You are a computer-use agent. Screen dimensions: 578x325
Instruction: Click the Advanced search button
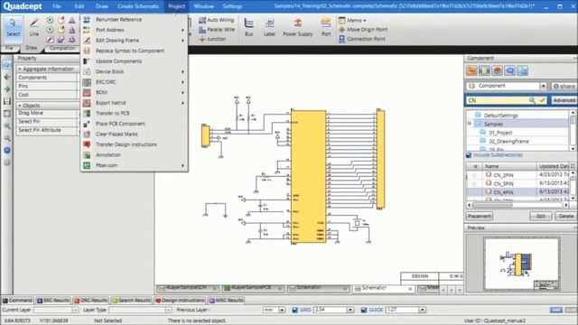point(564,100)
